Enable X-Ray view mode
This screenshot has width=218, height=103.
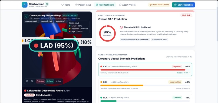click(x=58, y=81)
